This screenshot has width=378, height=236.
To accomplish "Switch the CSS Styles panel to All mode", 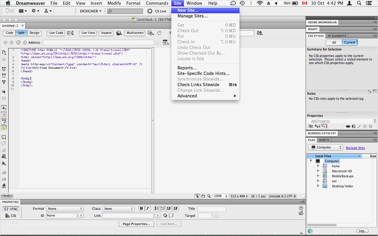I will (x=334, y=42).
